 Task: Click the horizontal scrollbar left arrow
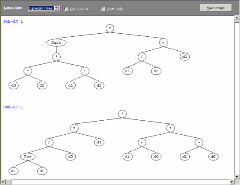pos(3,182)
